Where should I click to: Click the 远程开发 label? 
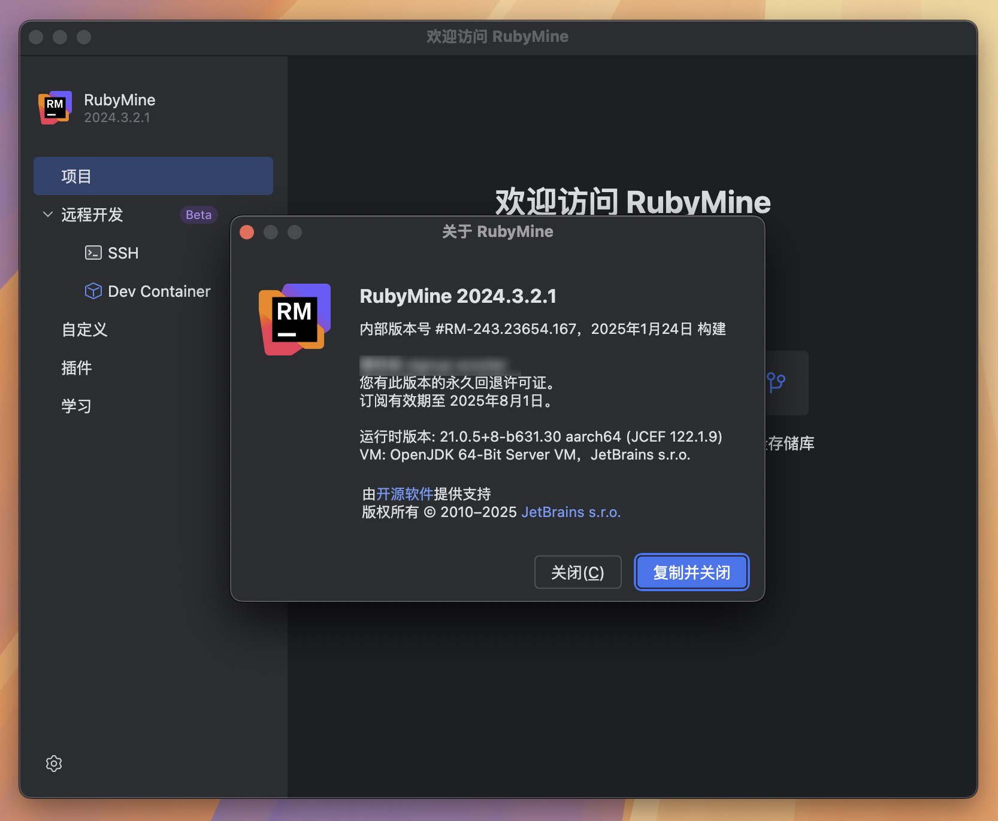tap(92, 214)
